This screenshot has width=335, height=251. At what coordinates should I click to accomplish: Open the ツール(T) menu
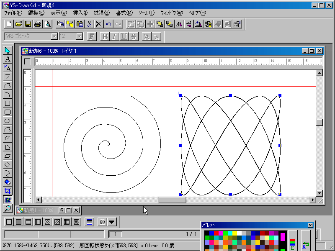146,13
